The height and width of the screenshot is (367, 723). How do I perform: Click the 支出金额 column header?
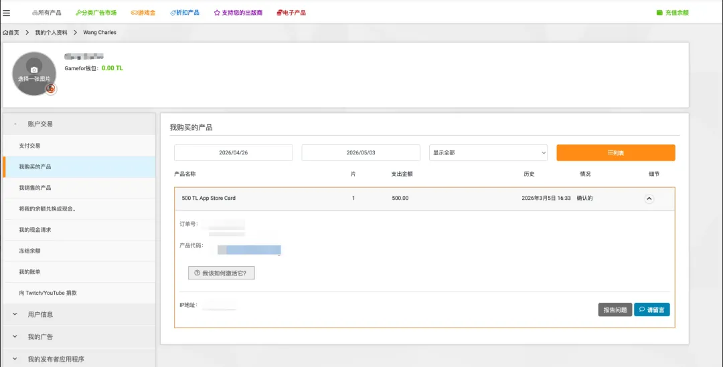click(402, 174)
